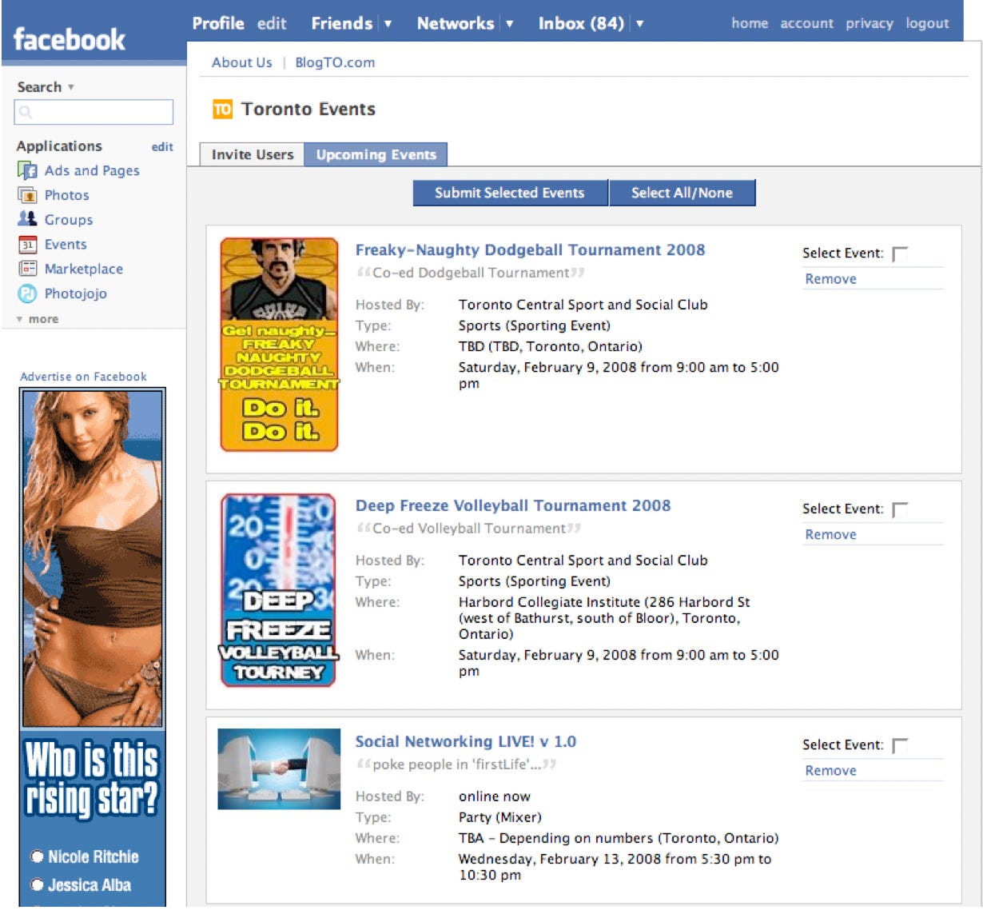Click the Groups people icon

[x=27, y=219]
